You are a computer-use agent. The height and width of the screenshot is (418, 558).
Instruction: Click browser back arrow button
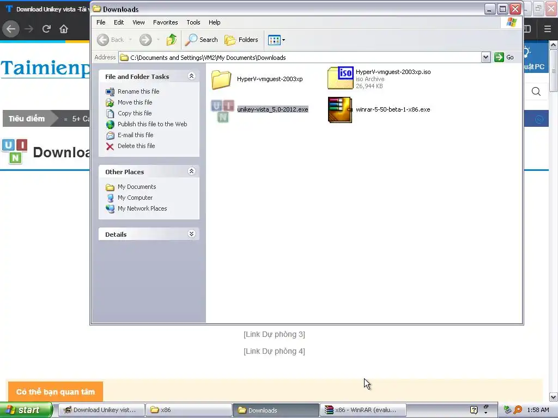pyautogui.click(x=11, y=29)
